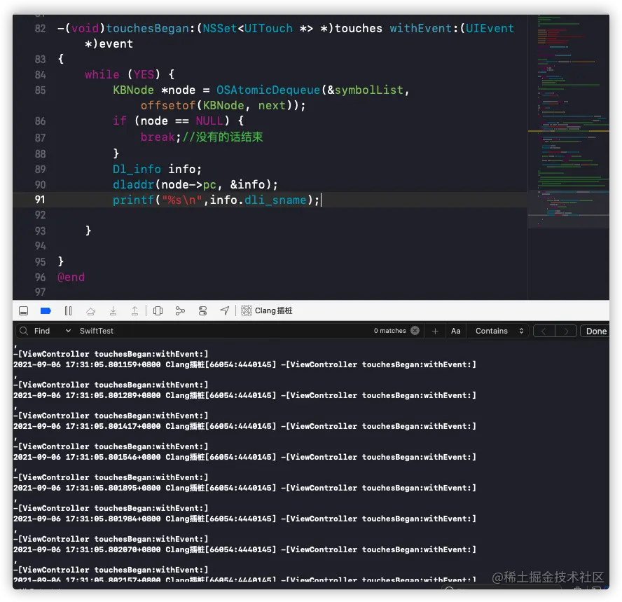Click the dladdr function call
The width and height of the screenshot is (622, 602).
(x=133, y=184)
